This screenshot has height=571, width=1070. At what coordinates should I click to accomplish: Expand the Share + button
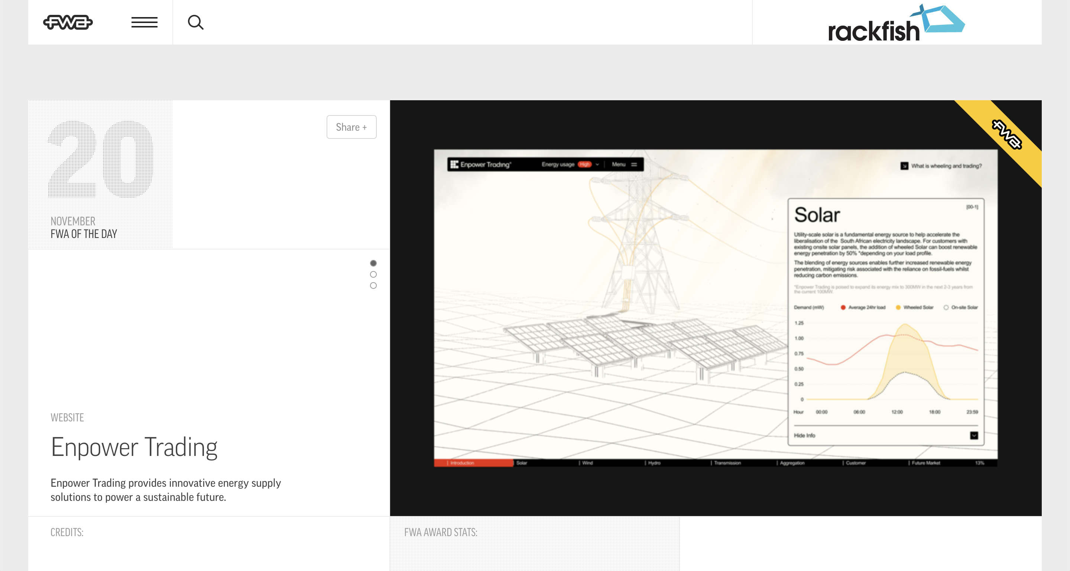(351, 127)
